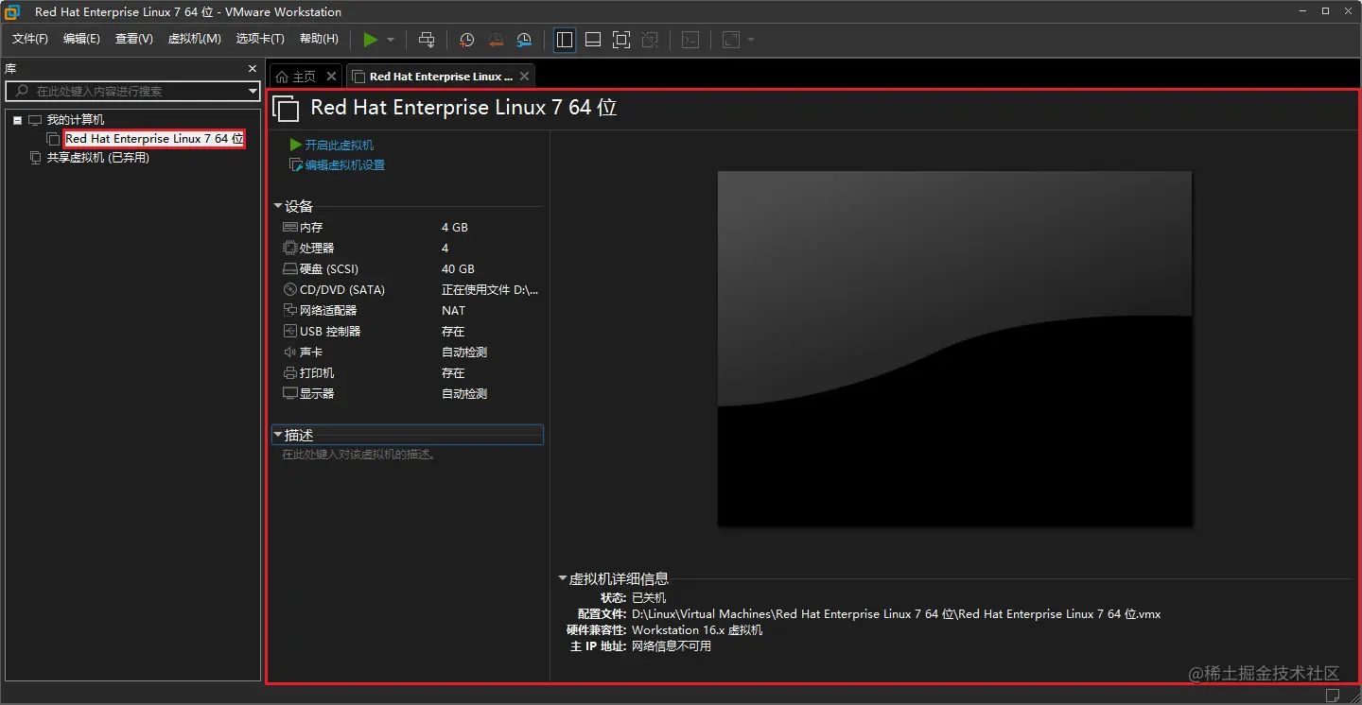Image resolution: width=1362 pixels, height=705 pixels.
Task: Click inside the library search field
Action: (132, 91)
